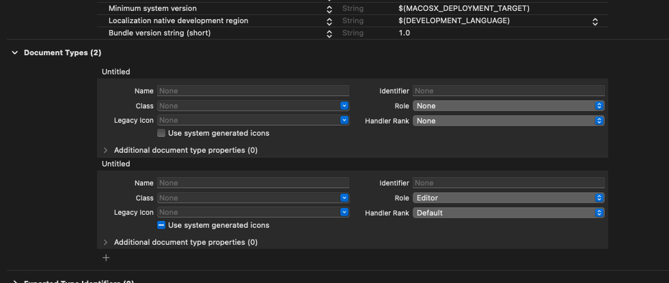This screenshot has height=283, width=669.
Task: Click the plus icon to add document type
Action: tap(106, 258)
